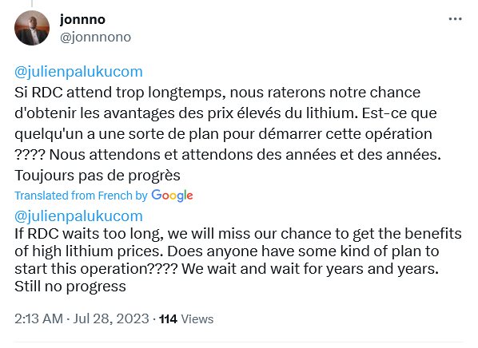Click the English line starting 'start this operation'
The image size is (478, 348).
[226, 269]
